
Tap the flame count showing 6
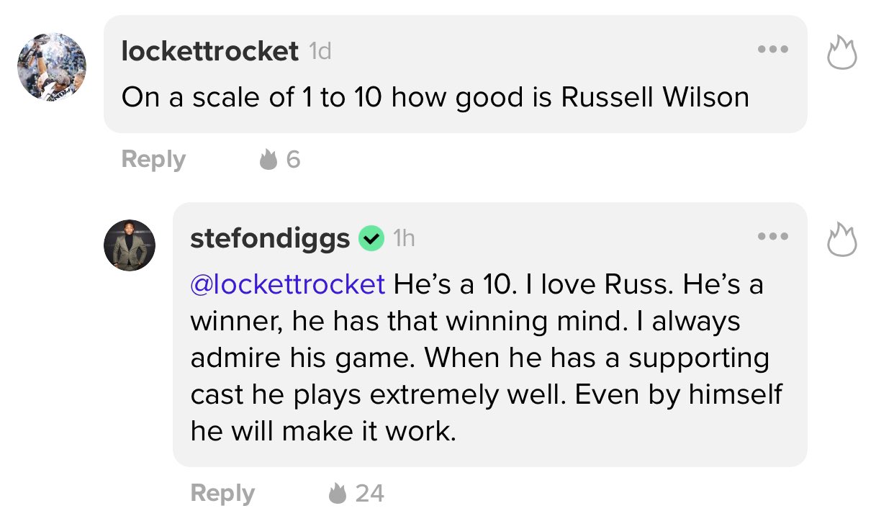coord(293,159)
